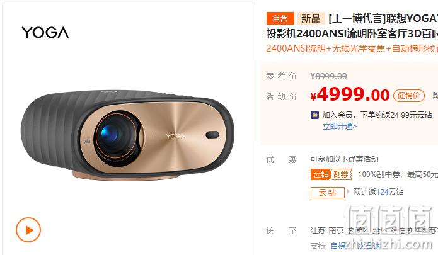Click the member crown icon
Image resolution: width=438 pixels, height=255 pixels.
pos(315,115)
